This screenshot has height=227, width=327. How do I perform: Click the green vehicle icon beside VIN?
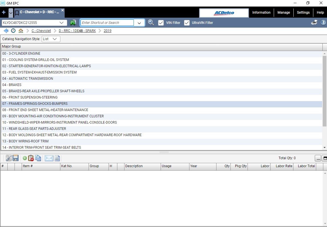[x=73, y=23]
